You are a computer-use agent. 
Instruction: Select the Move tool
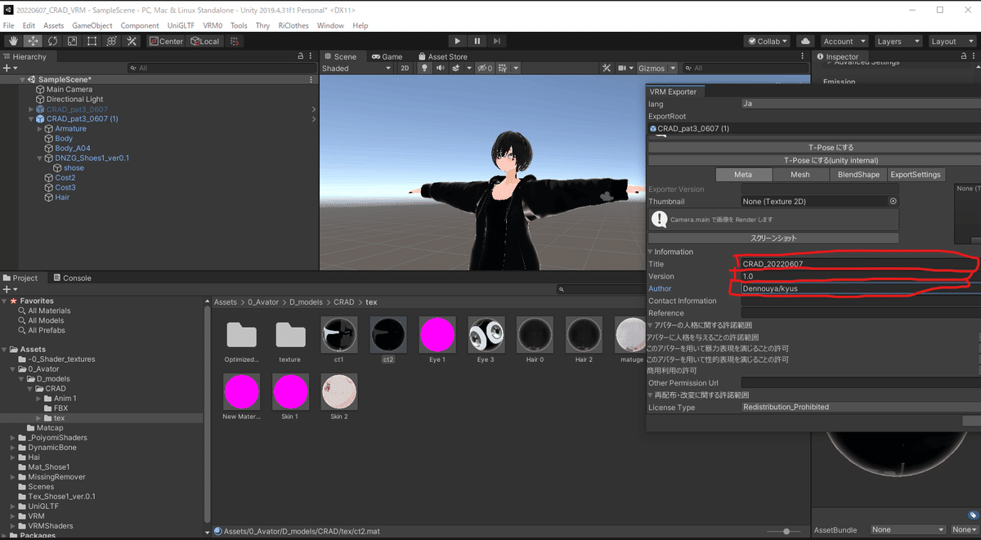(34, 41)
